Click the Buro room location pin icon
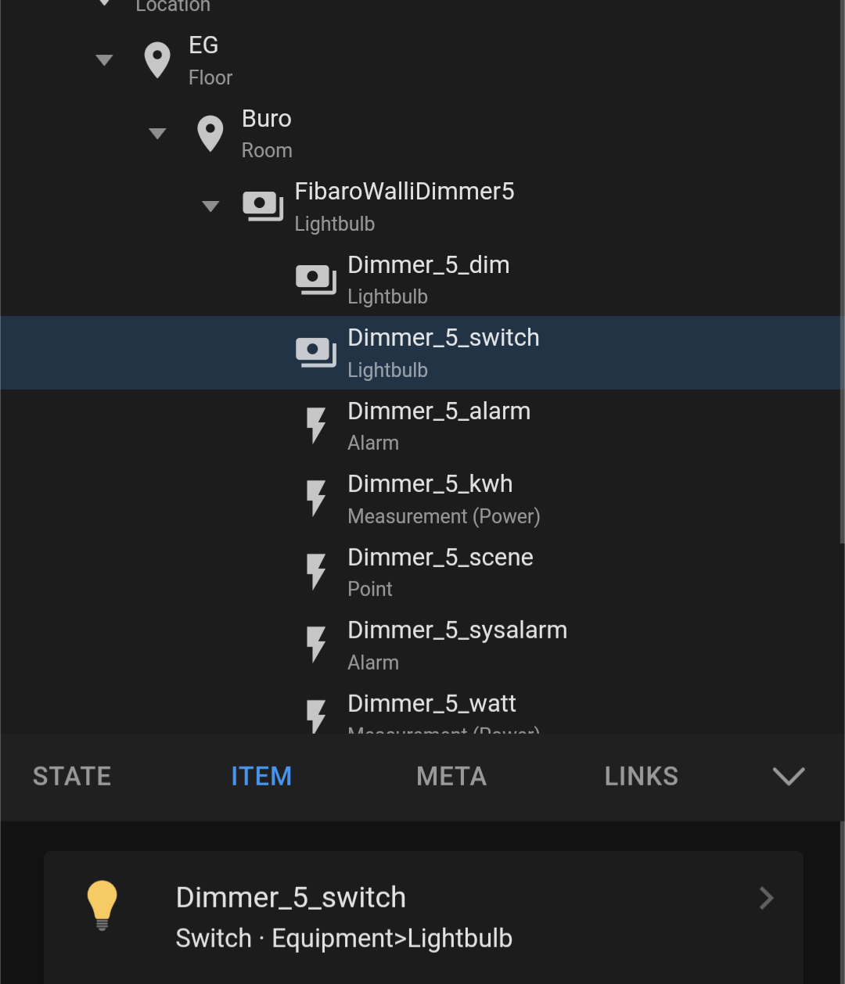845x984 pixels. pyautogui.click(x=210, y=133)
